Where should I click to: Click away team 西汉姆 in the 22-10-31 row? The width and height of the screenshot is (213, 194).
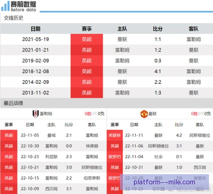[x=200, y=167]
